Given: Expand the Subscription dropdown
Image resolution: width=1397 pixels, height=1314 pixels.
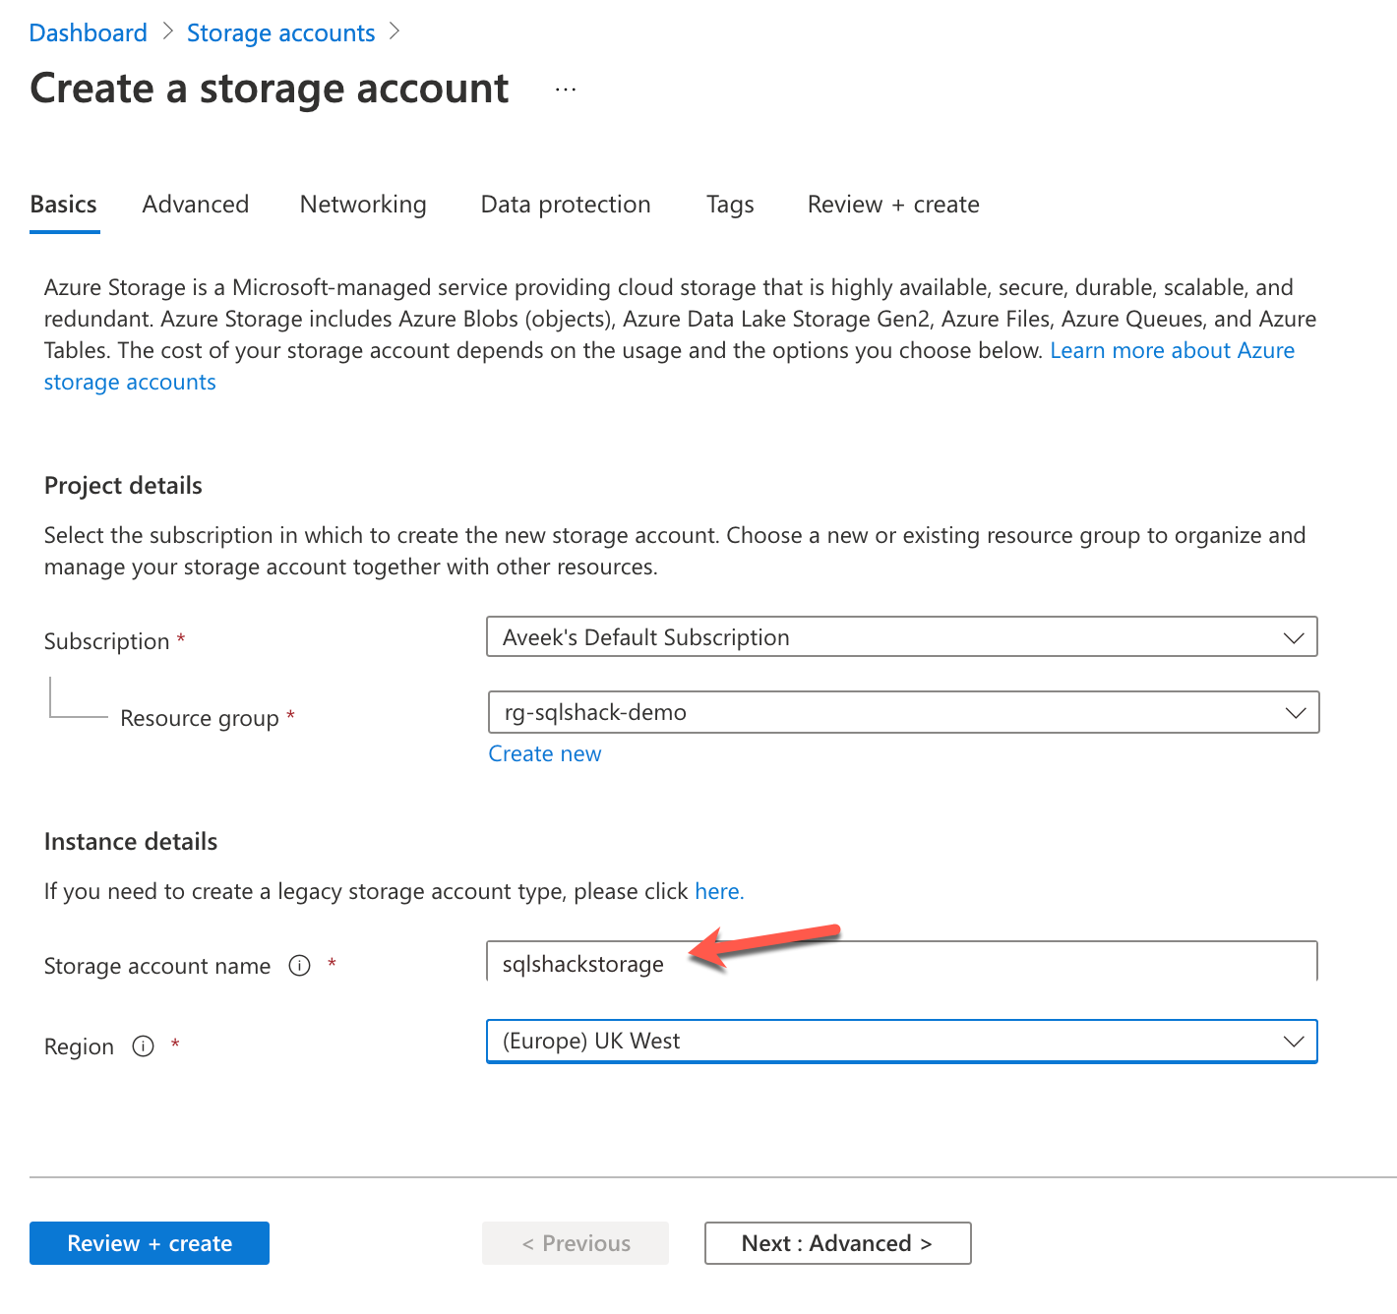Looking at the screenshot, I should click(901, 637).
